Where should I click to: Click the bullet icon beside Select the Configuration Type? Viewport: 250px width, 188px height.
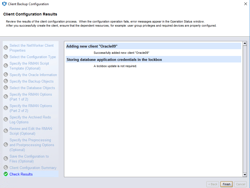click(x=6, y=57)
